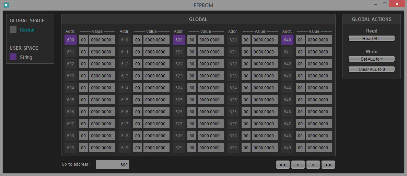The height and width of the screenshot is (176, 407).
Task: Edit hex value field of address 644
Action: (x=300, y=88)
